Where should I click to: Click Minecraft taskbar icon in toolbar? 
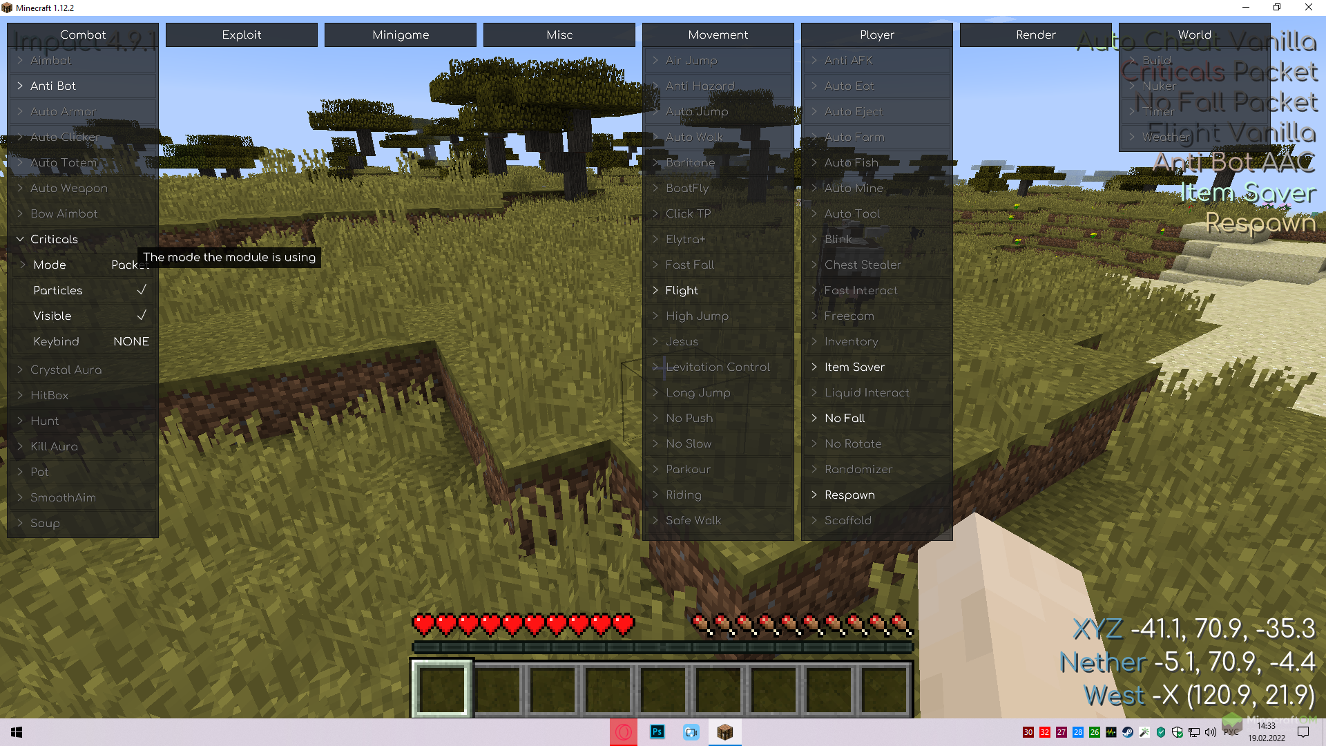tap(725, 732)
